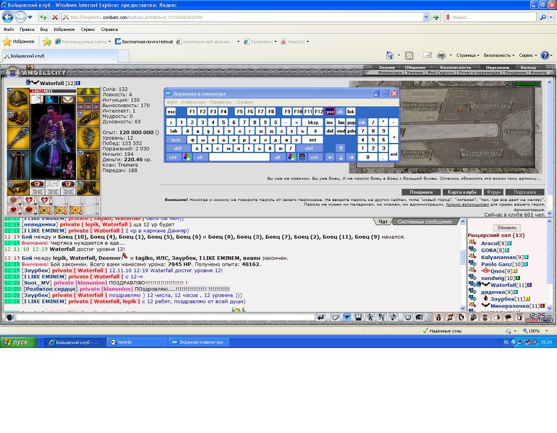557x433 pixels.
Task: Click Бесплатная почта Hotmail favorites link
Action: tap(144, 42)
